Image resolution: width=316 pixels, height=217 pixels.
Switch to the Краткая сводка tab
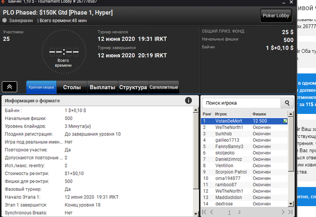click(42, 87)
